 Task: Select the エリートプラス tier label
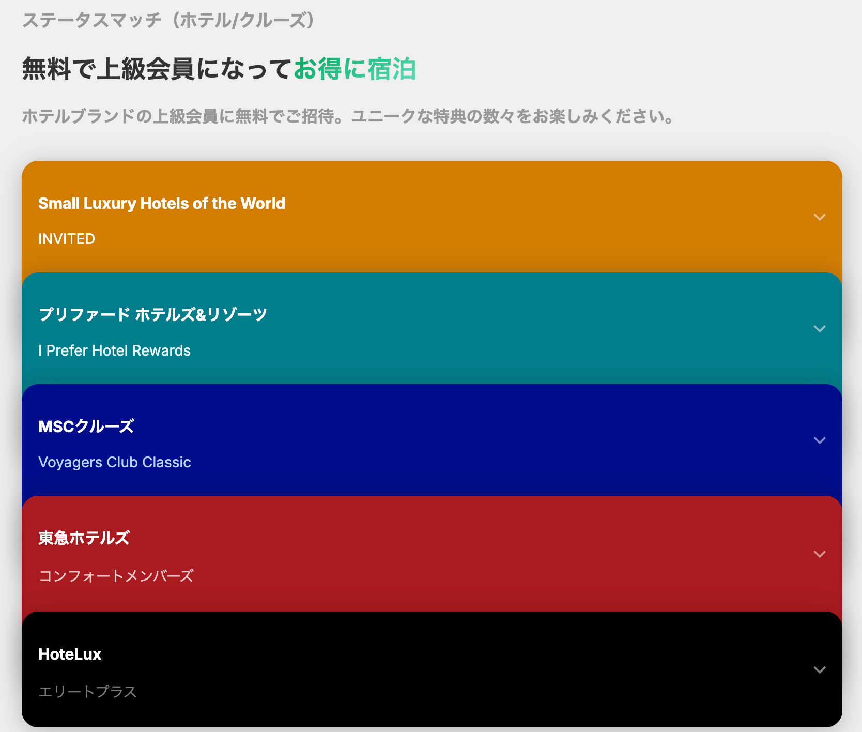[x=87, y=692]
